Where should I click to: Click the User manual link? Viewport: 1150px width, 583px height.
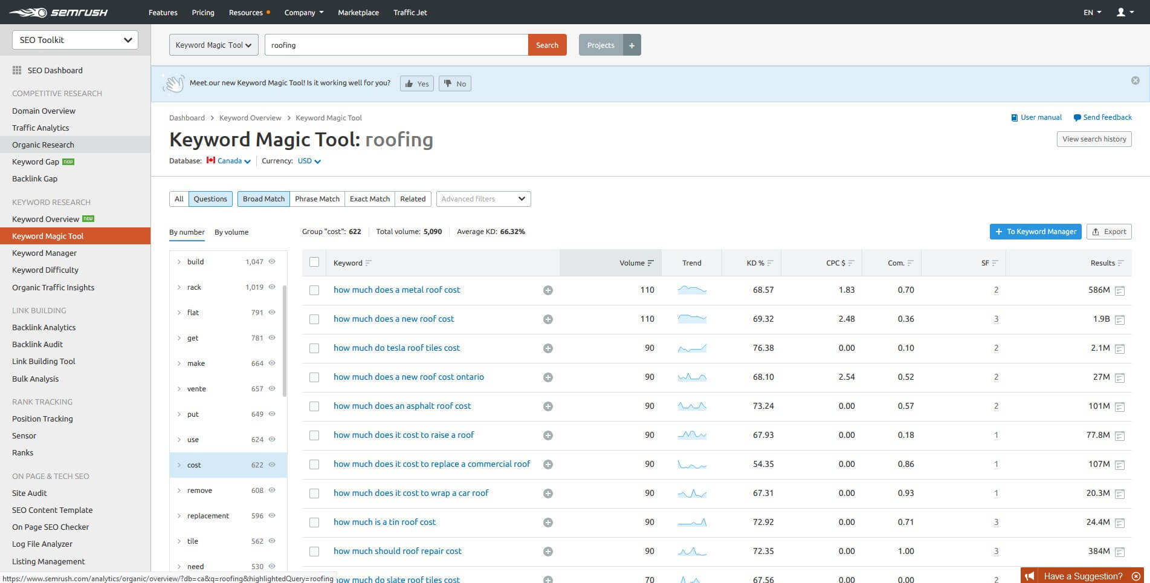point(1036,117)
